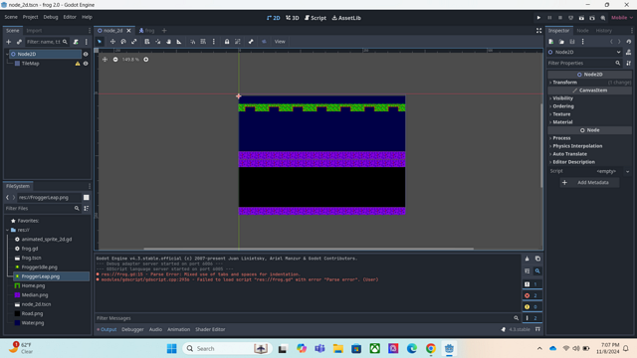Expand the Transform property section
Image resolution: width=637 pixels, height=358 pixels.
click(564, 83)
